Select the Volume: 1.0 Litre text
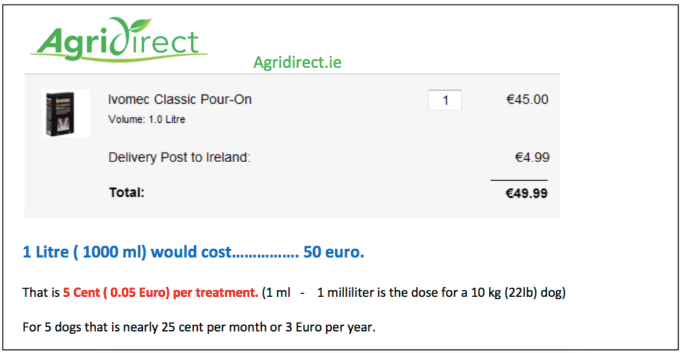 147,119
